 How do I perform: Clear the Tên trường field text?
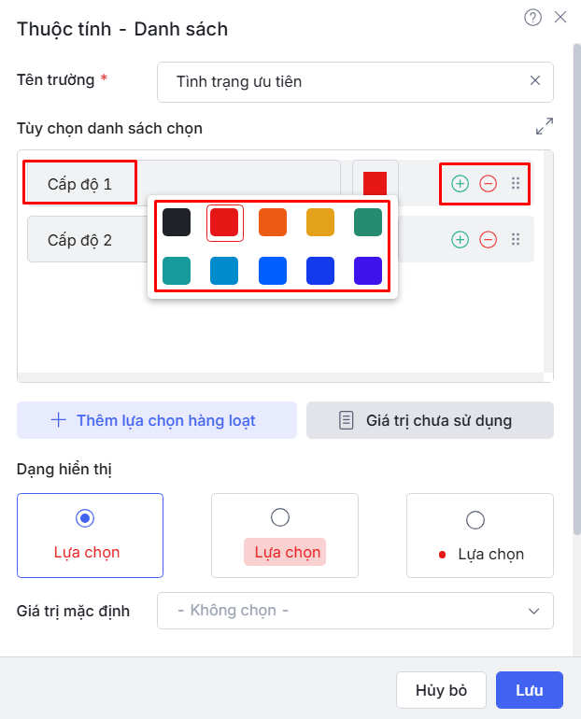(535, 81)
